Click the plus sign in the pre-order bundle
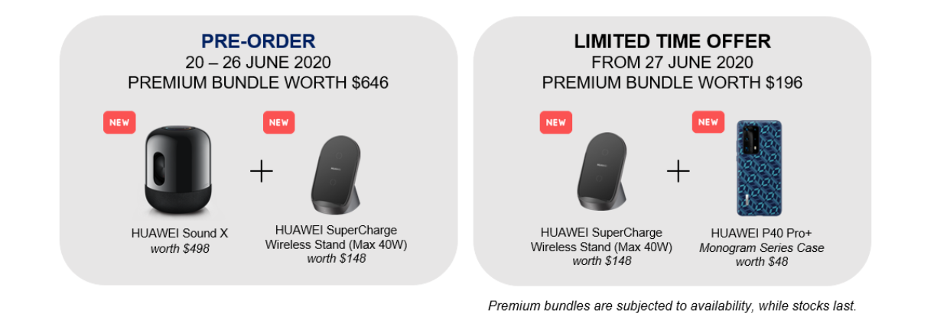Image resolution: width=934 pixels, height=336 pixels. pyautogui.click(x=262, y=171)
